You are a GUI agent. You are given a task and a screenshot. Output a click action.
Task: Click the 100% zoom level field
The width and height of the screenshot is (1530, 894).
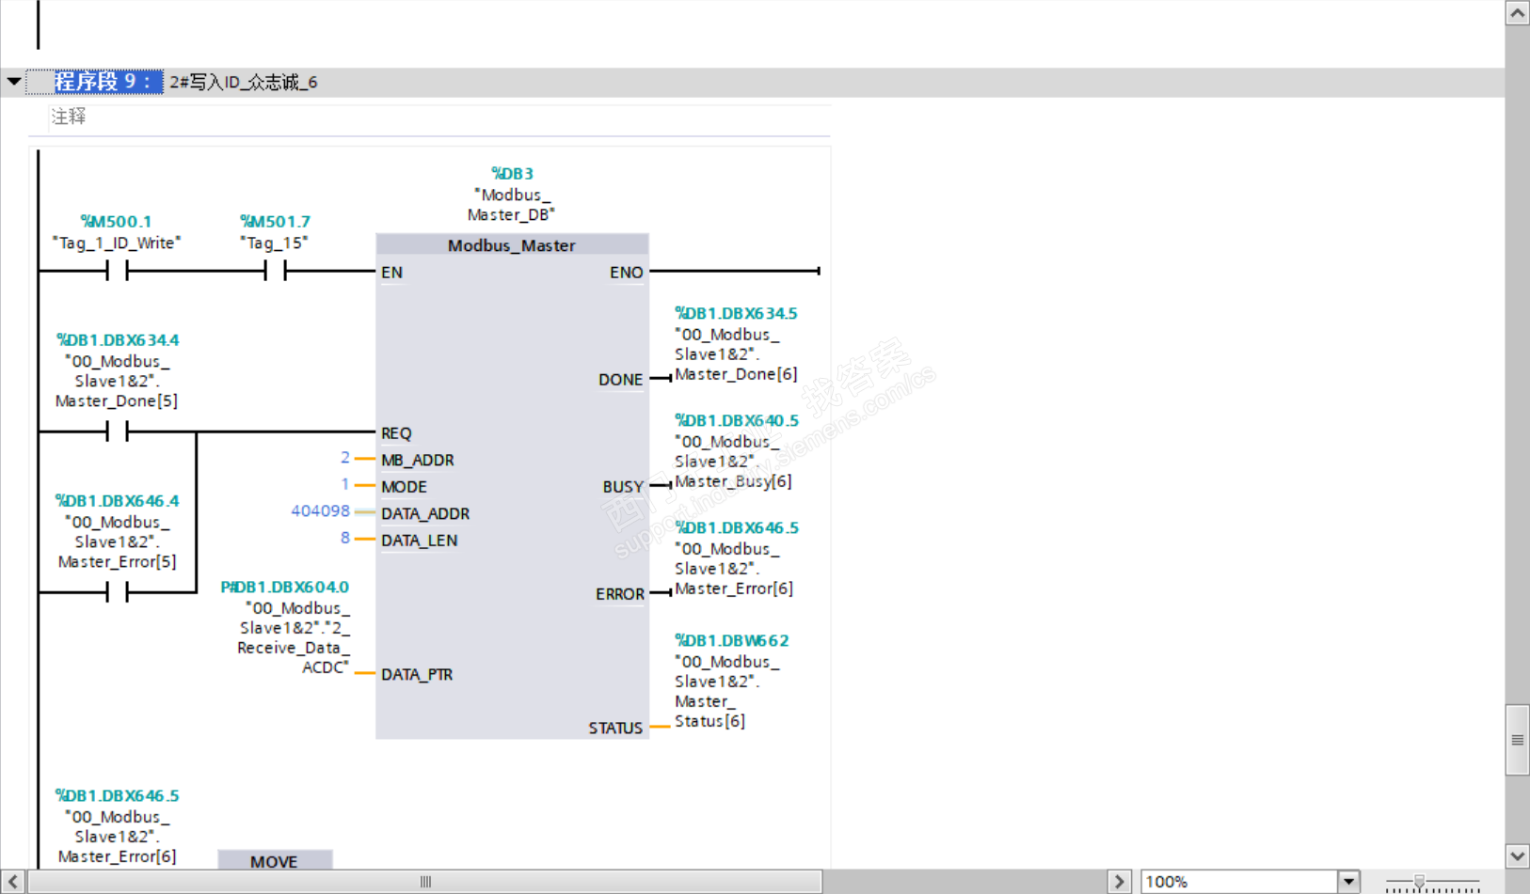coord(1239,882)
